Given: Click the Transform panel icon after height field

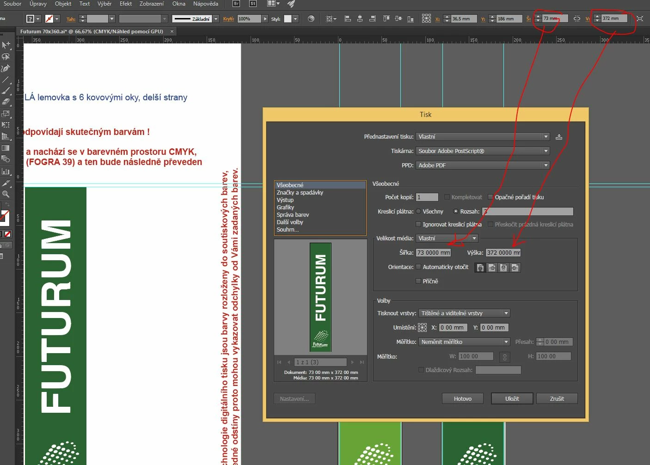Looking at the screenshot, I should coord(640,19).
